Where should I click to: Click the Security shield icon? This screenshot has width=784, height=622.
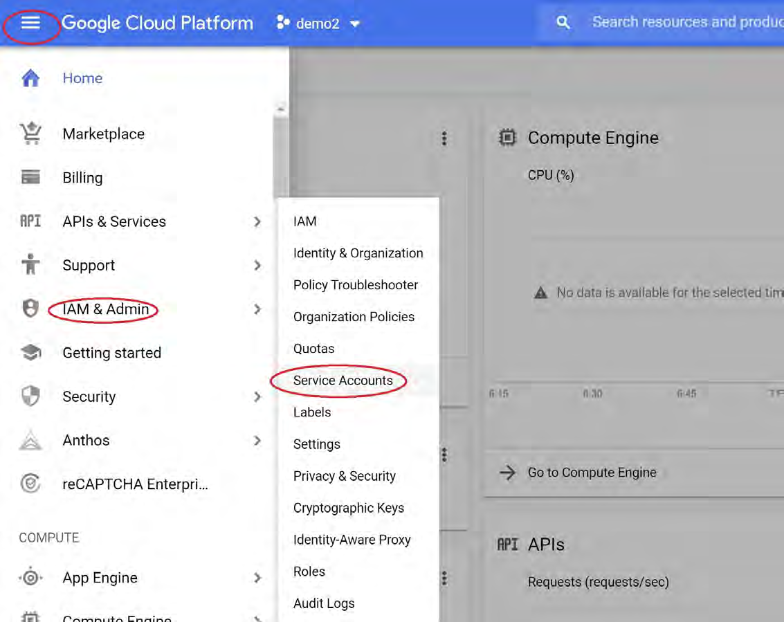coord(30,396)
